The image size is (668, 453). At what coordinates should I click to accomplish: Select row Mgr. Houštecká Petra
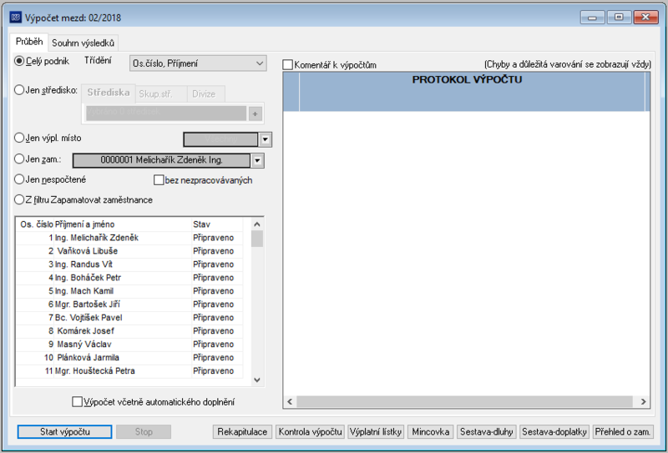pyautogui.click(x=129, y=371)
